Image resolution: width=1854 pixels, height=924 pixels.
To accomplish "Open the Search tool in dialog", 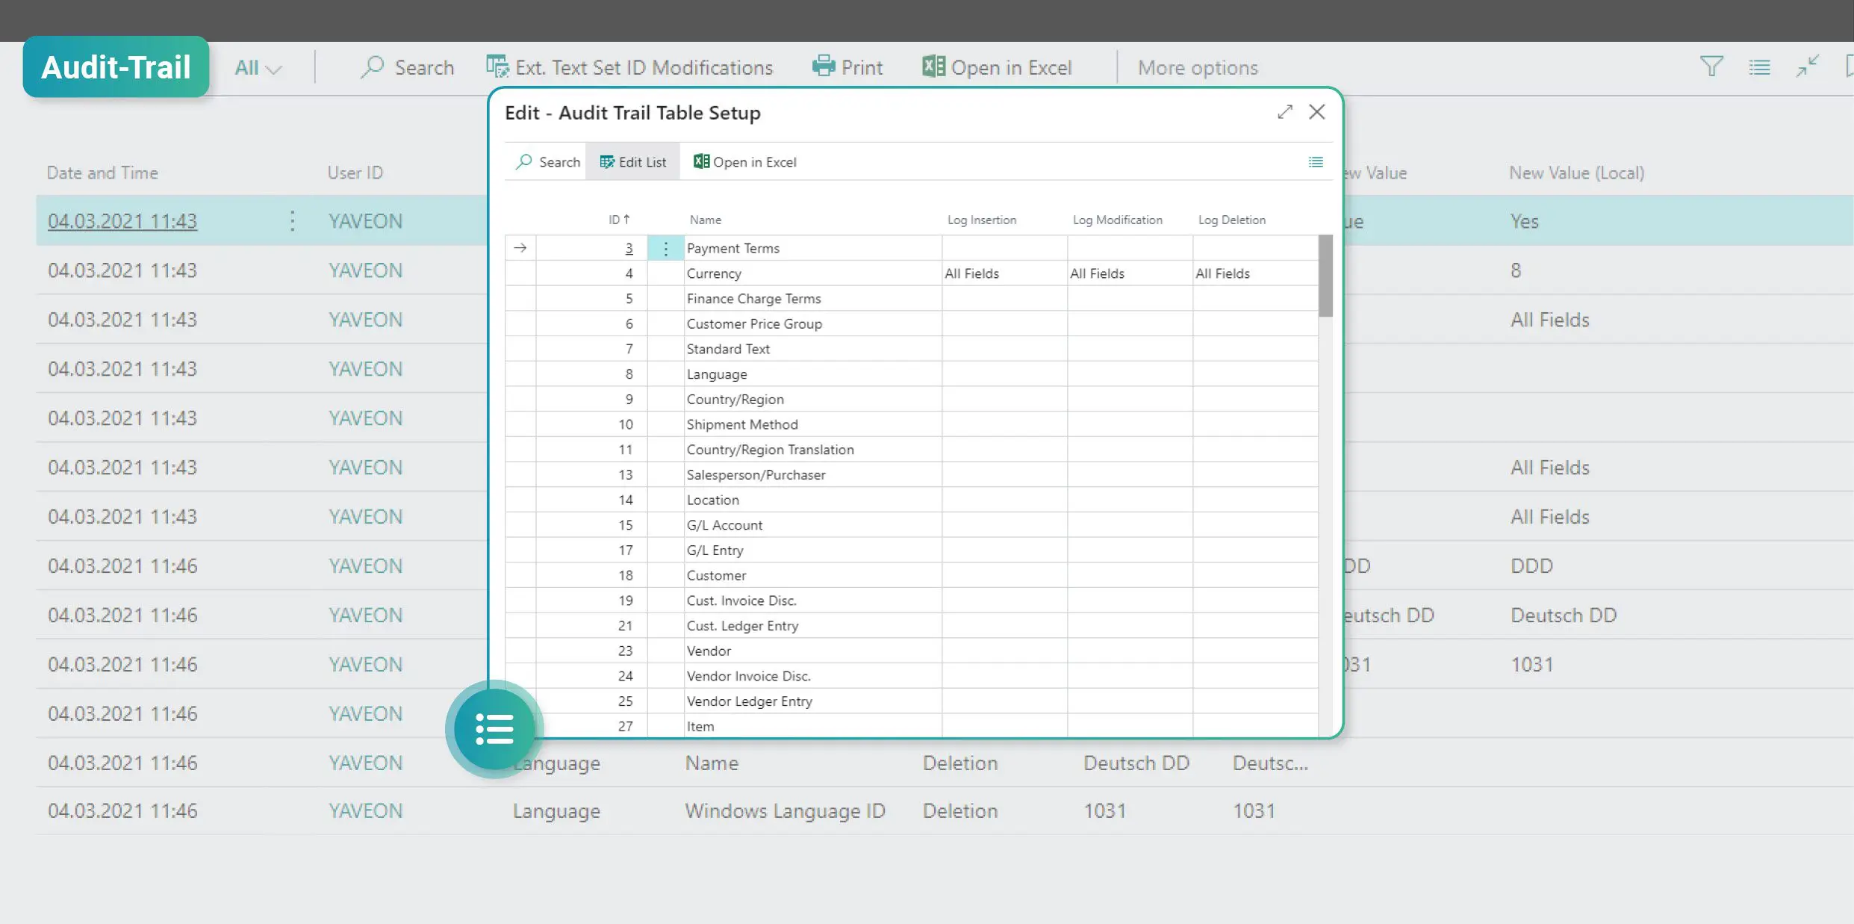I will pyautogui.click(x=547, y=162).
